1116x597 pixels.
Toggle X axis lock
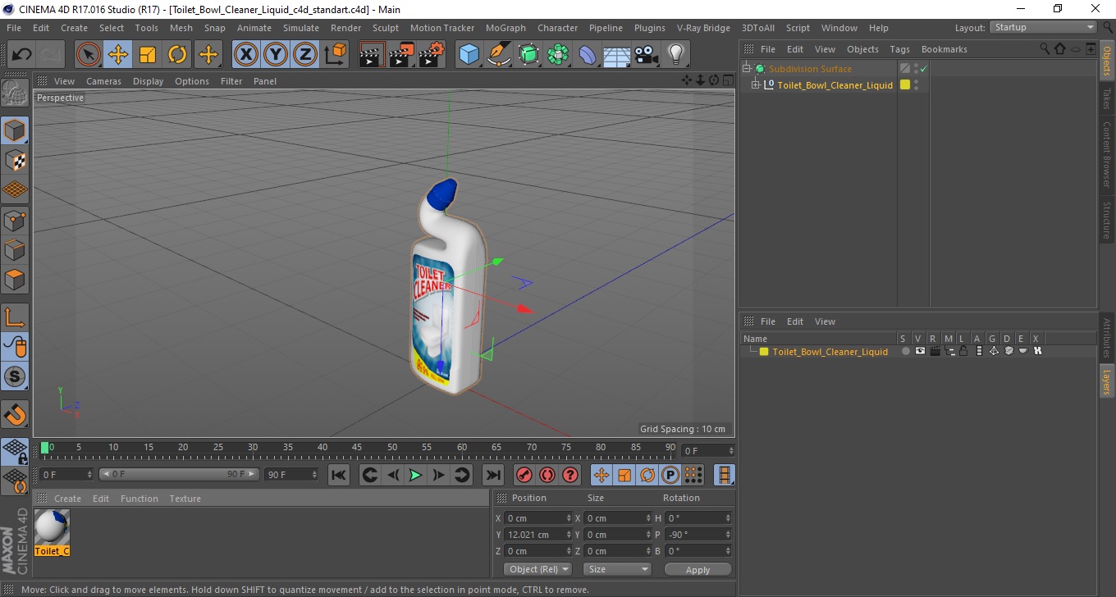(245, 55)
